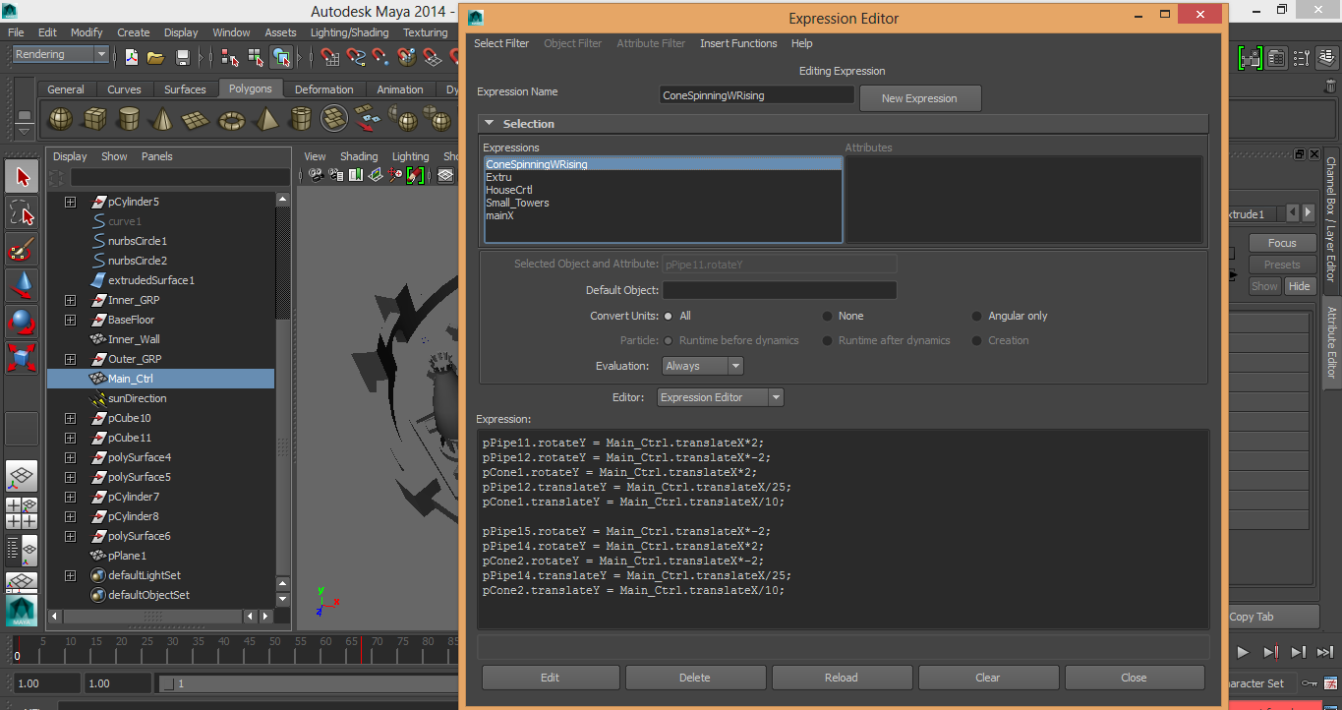Click the Default Object input field
Image resolution: width=1342 pixels, height=710 pixels.
tap(780, 290)
